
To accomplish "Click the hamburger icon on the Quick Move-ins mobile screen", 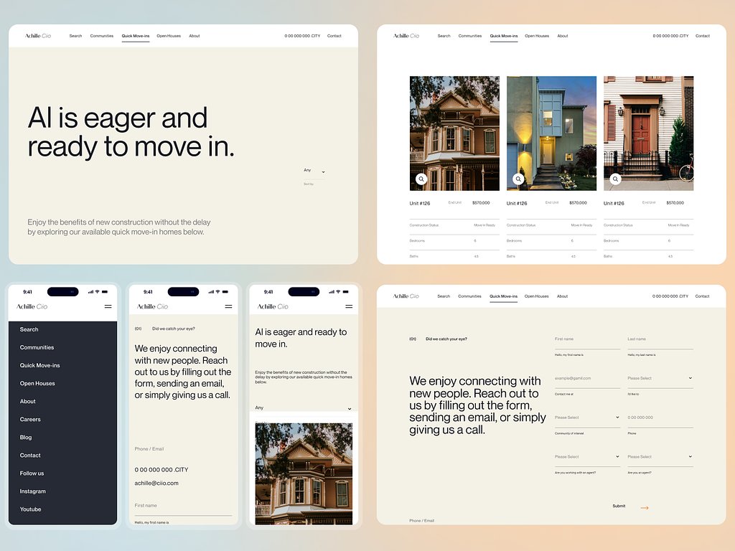I will tap(350, 306).
